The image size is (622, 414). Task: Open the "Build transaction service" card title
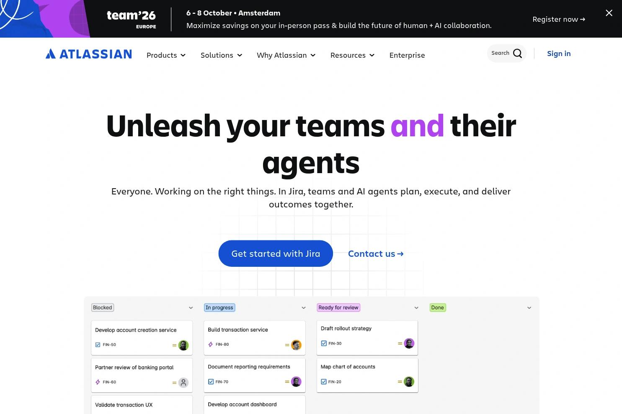pos(238,330)
